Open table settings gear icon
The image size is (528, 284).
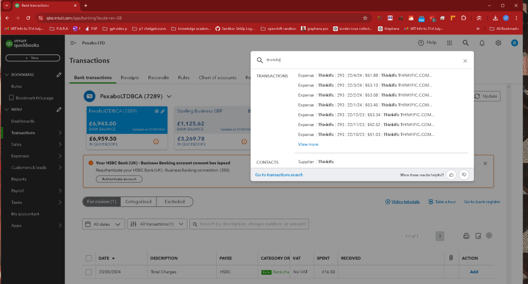(489, 236)
